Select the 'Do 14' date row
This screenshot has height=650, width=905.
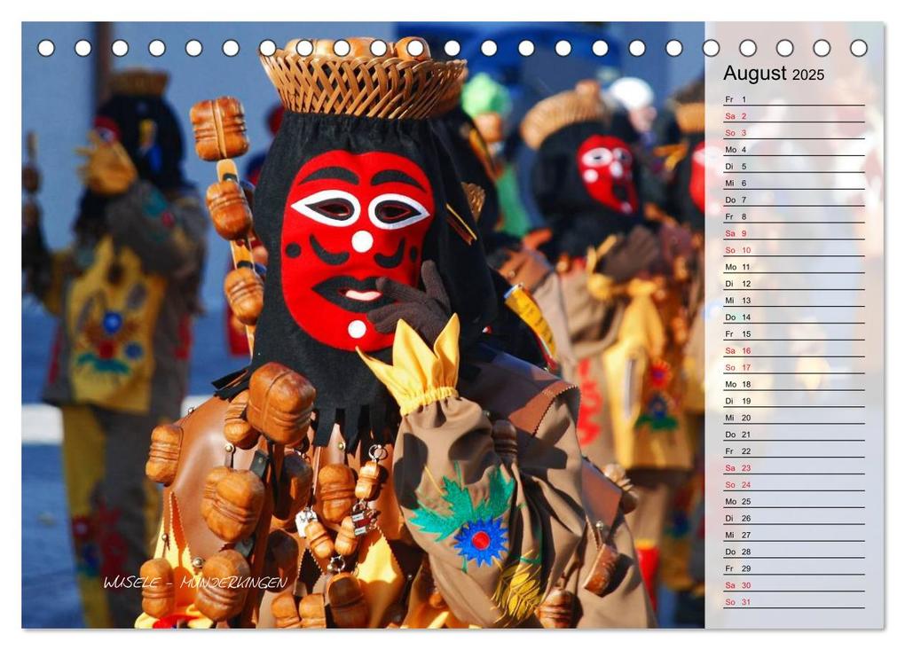[x=794, y=317]
